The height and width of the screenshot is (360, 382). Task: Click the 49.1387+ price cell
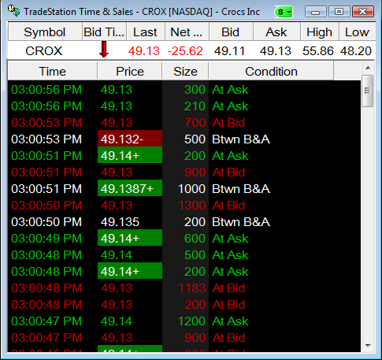point(130,188)
